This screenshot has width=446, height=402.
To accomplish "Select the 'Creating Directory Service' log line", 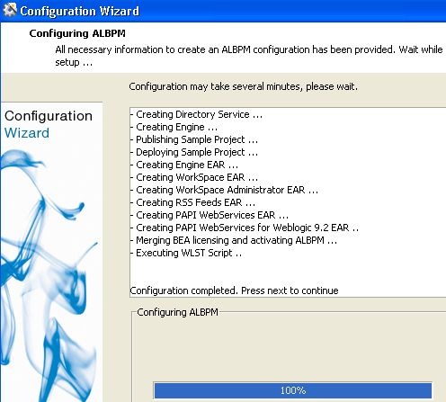I will click(x=196, y=114).
